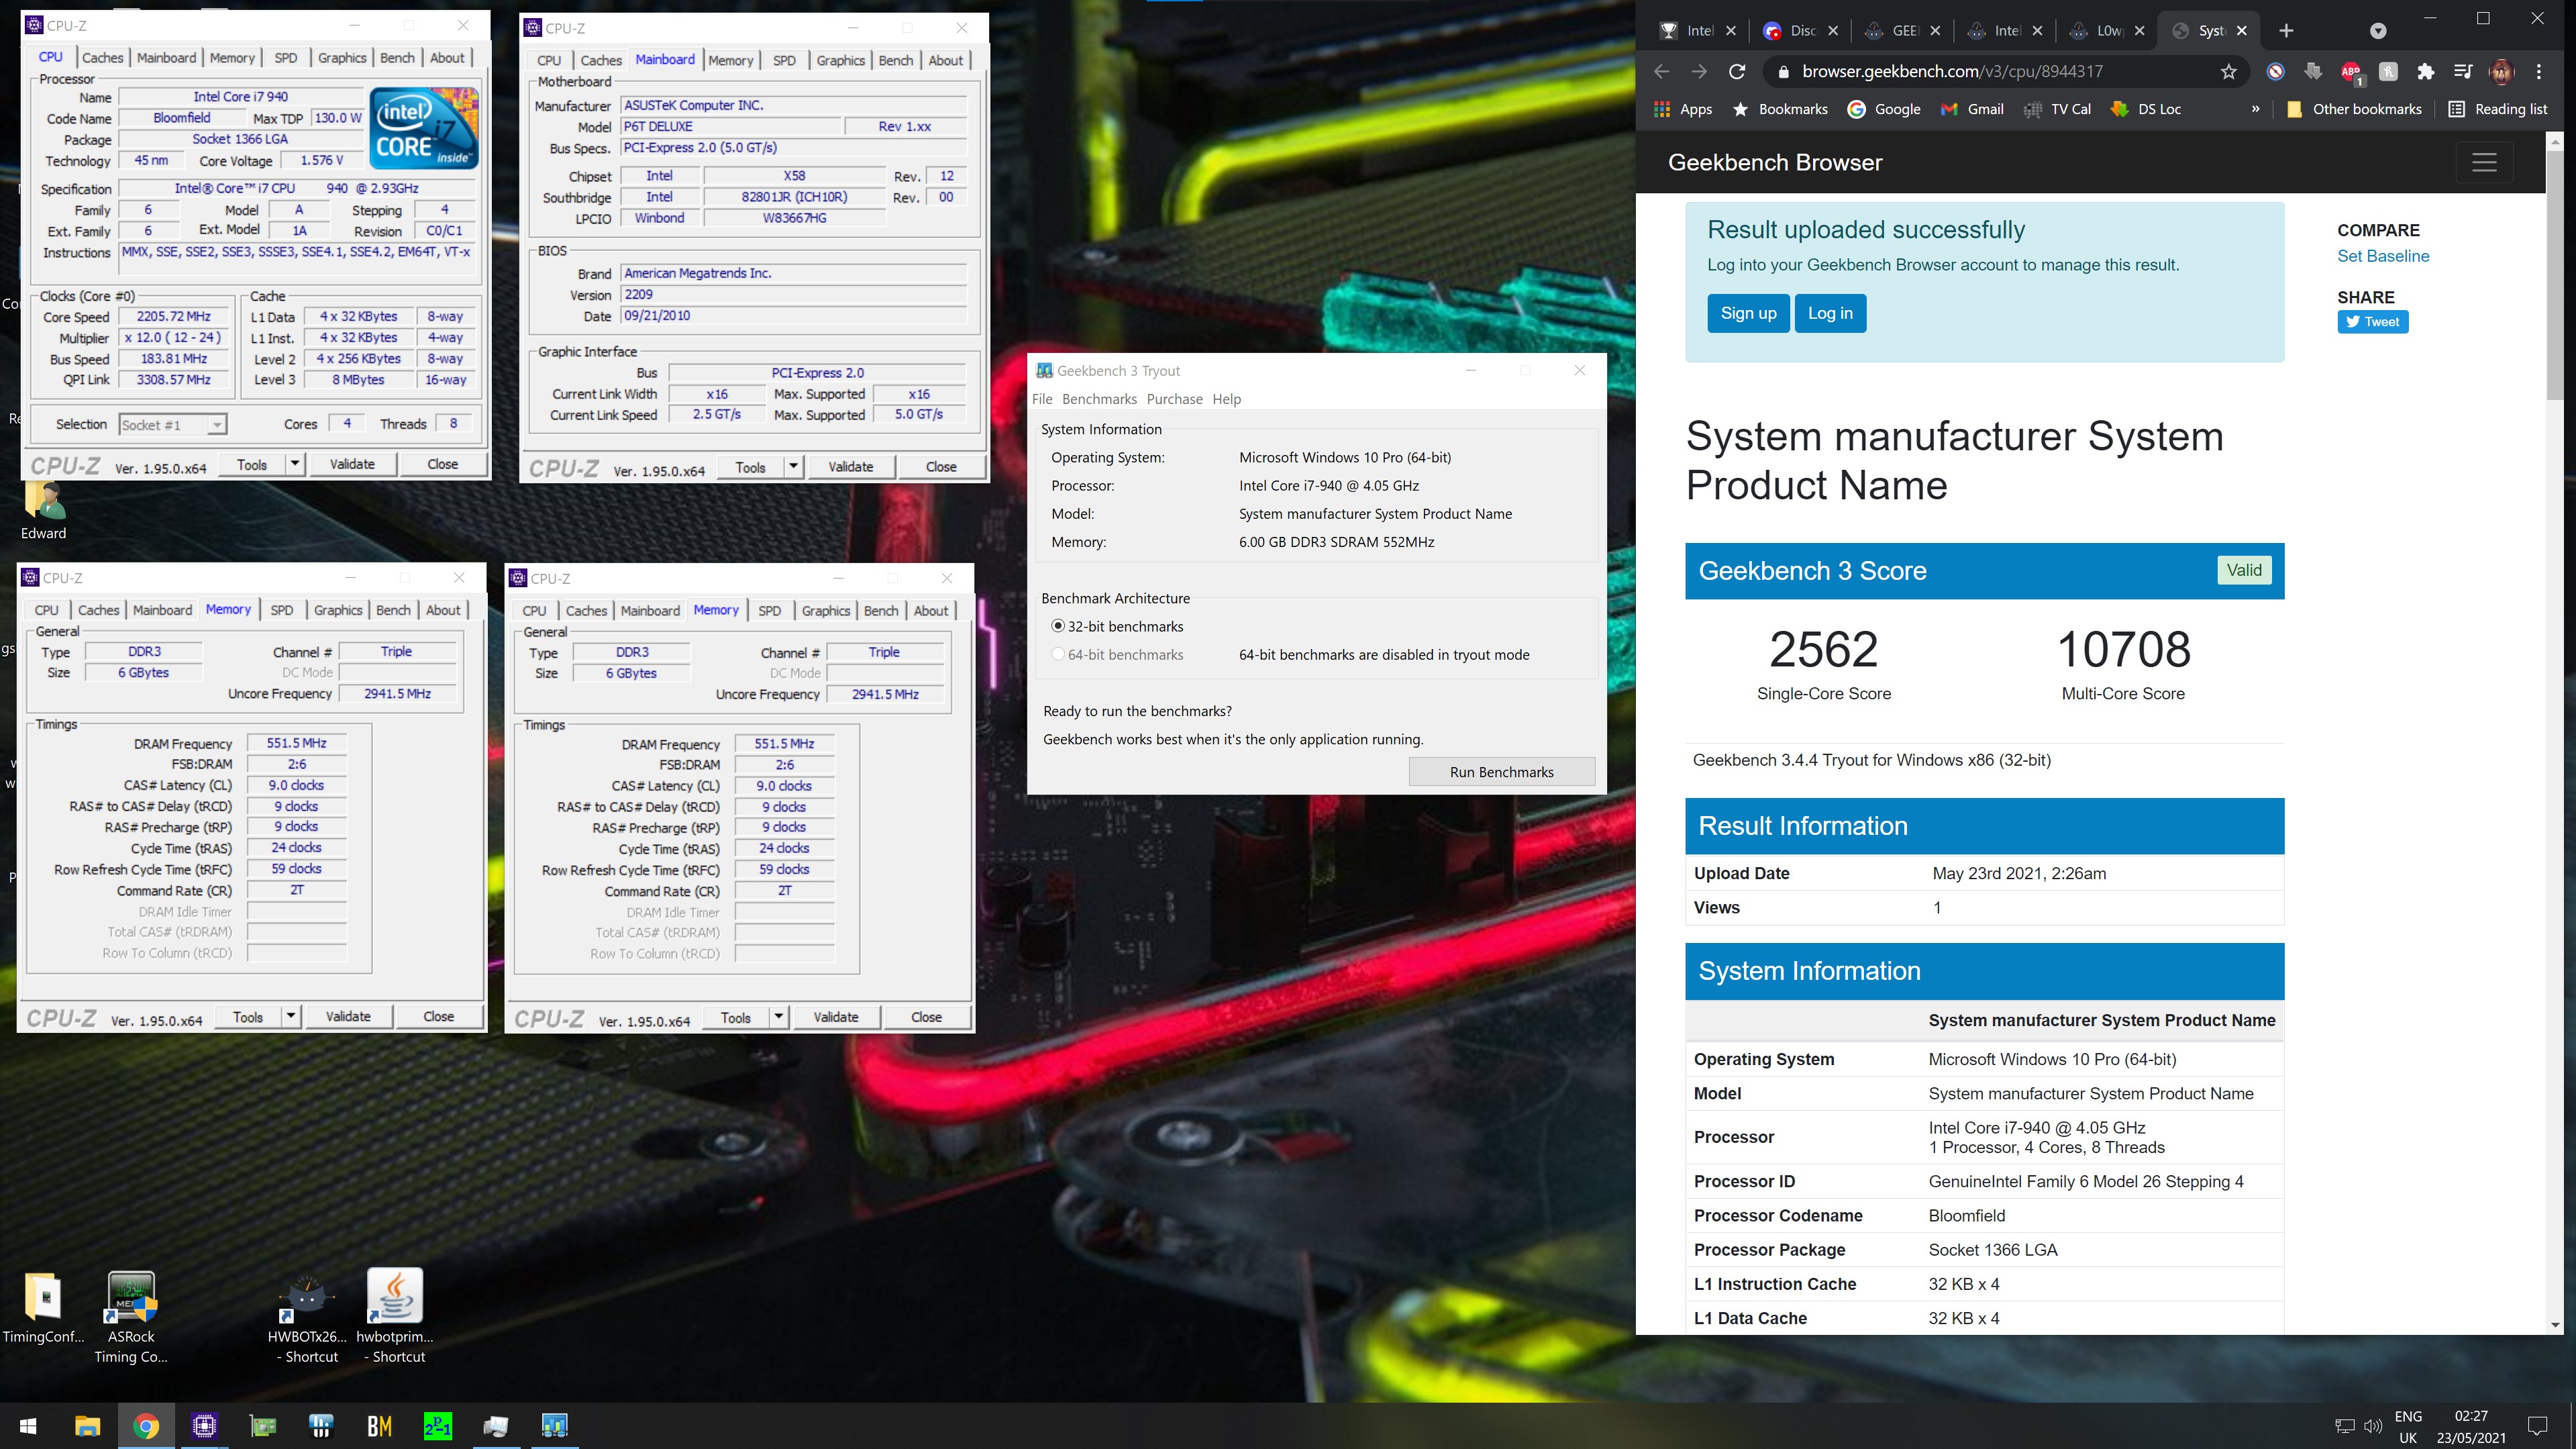Open the Chrome extensions puzzle icon
The image size is (2576, 1449).
click(2425, 71)
